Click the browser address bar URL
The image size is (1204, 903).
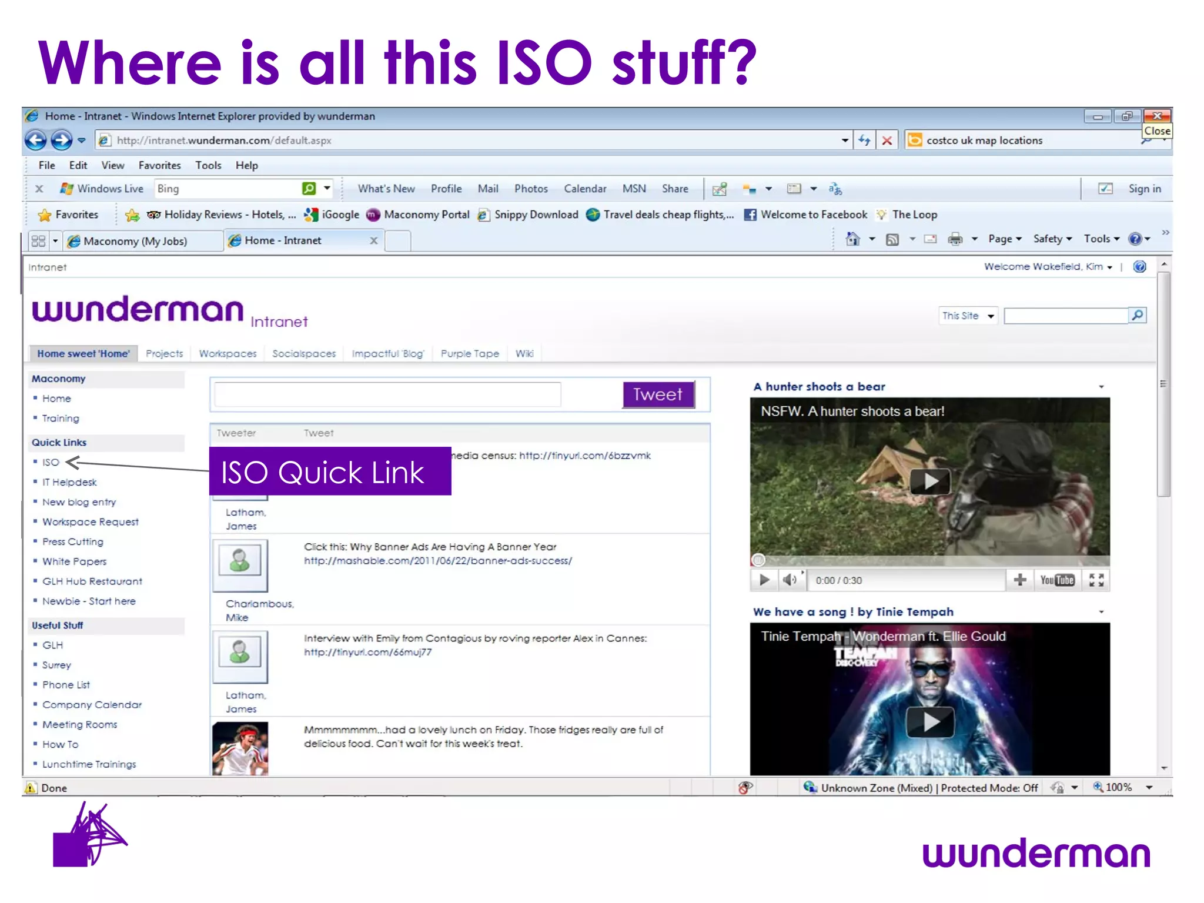pos(223,141)
